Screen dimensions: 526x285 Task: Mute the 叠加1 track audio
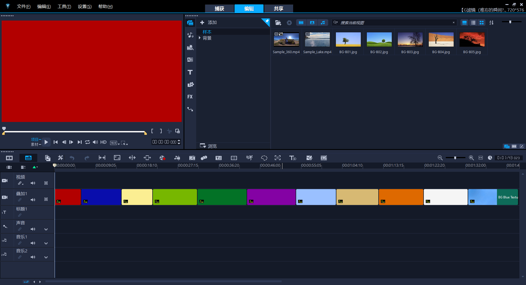point(33,200)
